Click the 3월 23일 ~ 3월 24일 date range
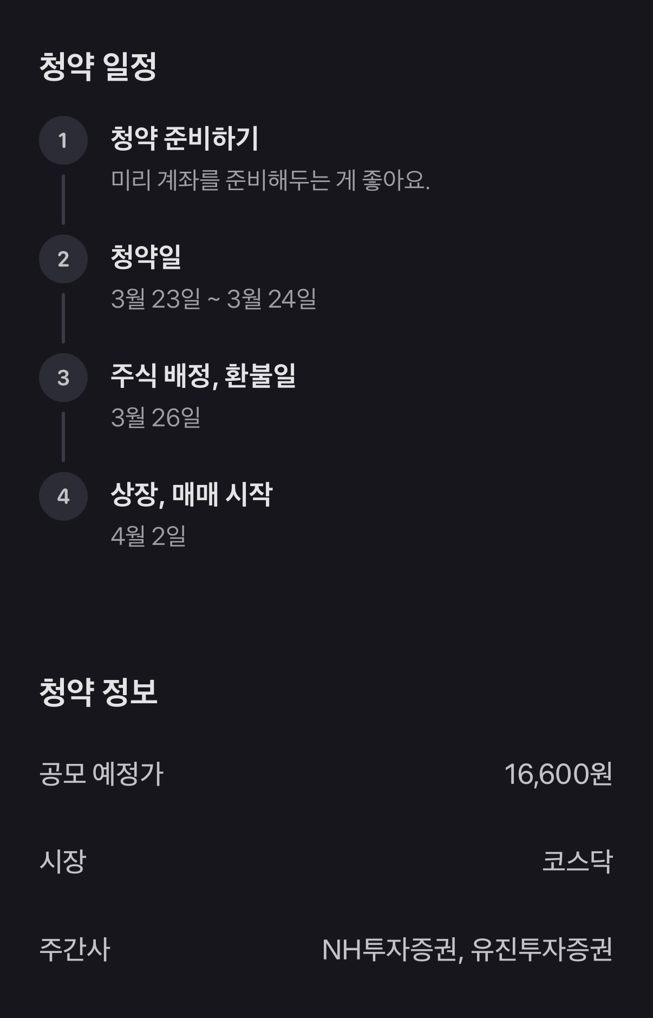 click(x=213, y=299)
